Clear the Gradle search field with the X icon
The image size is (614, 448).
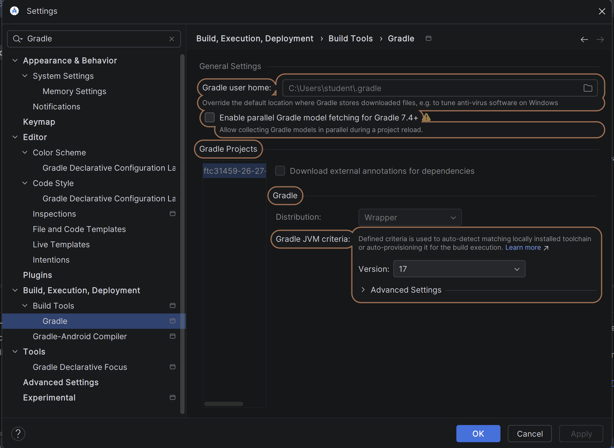click(x=171, y=39)
